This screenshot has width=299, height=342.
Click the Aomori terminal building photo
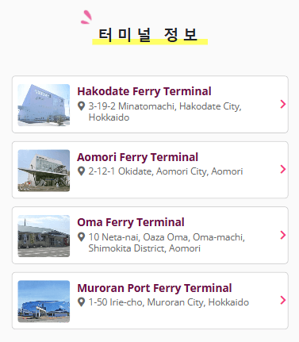(44, 171)
